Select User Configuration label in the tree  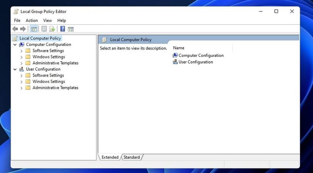(x=43, y=69)
